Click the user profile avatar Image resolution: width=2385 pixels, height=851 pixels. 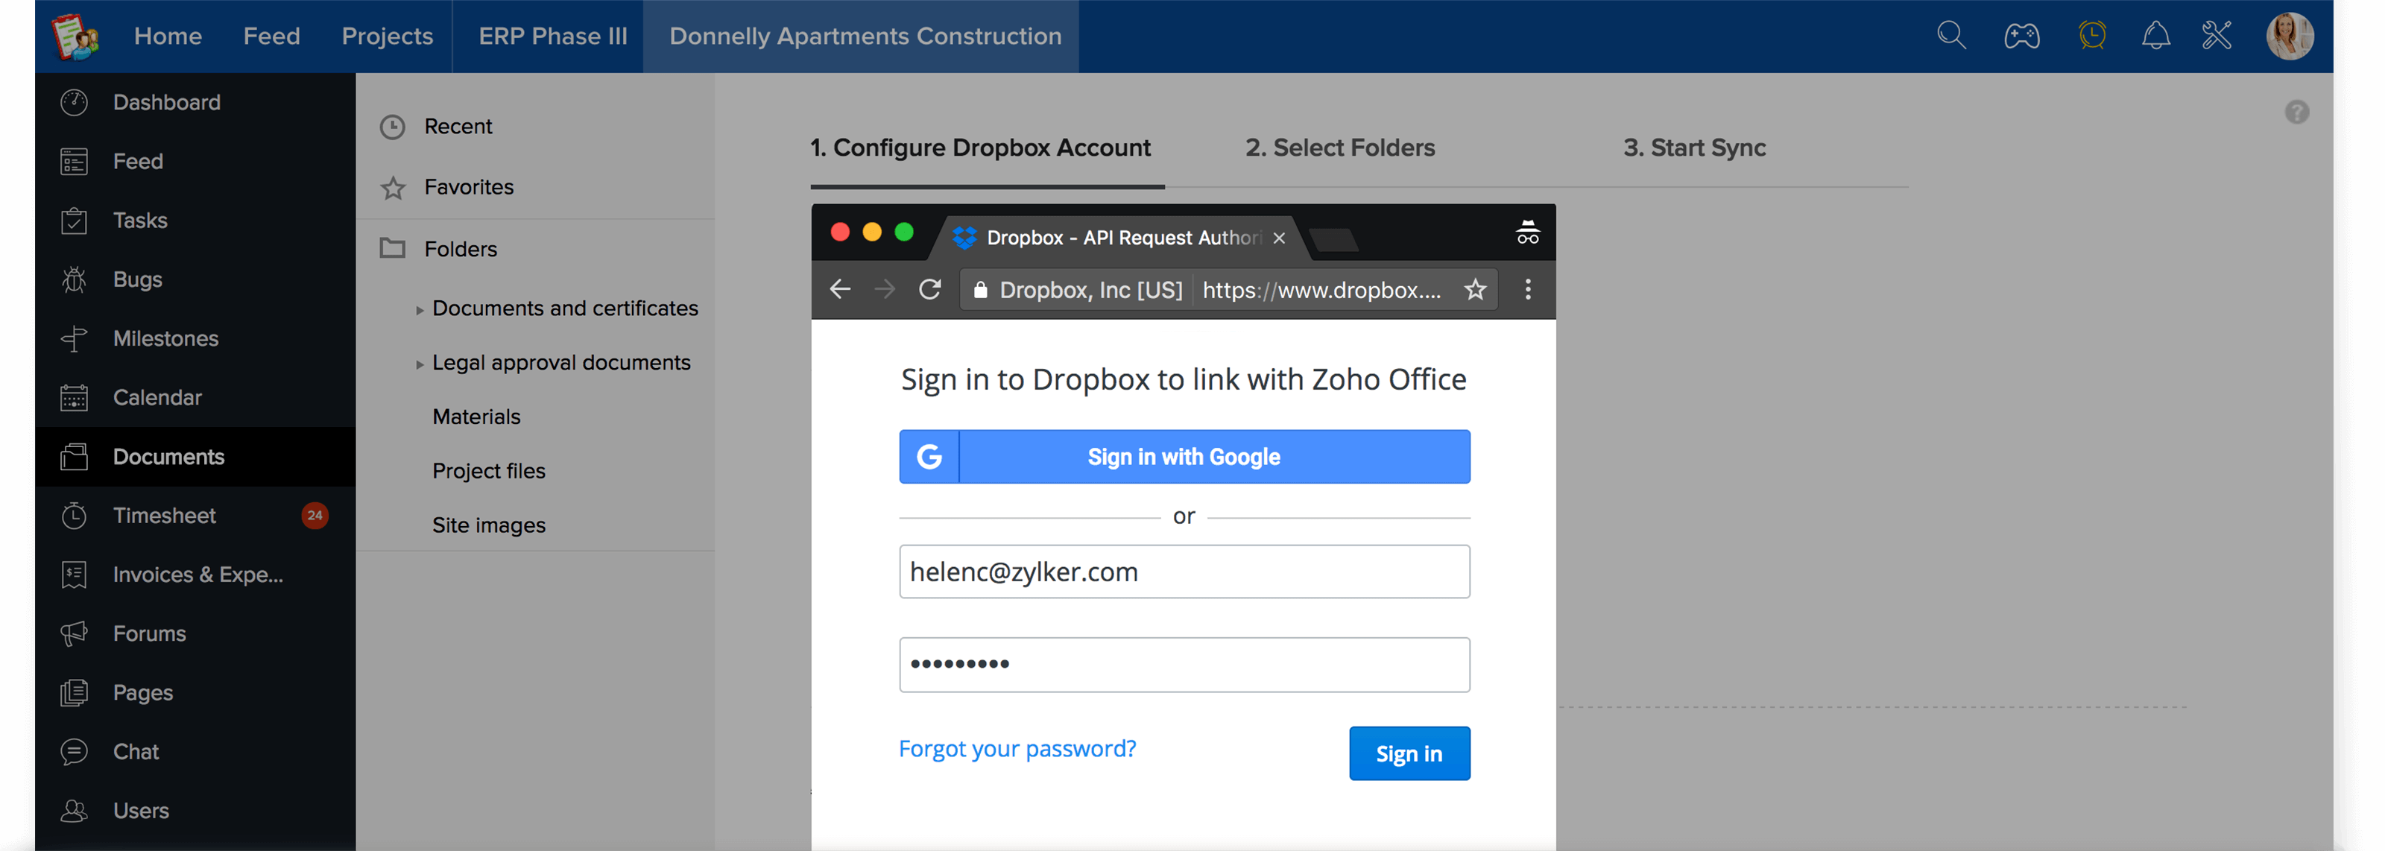click(x=2289, y=36)
